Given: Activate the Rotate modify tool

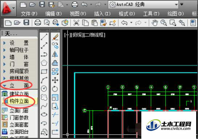Looking at the screenshot, I should pyautogui.click(x=55, y=89).
